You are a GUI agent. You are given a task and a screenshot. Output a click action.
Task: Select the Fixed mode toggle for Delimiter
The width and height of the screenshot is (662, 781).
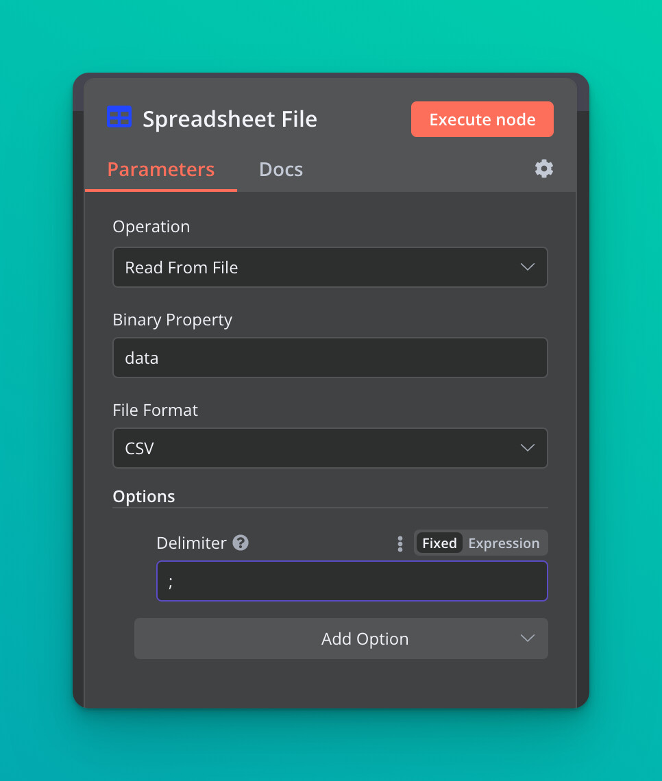click(x=439, y=543)
